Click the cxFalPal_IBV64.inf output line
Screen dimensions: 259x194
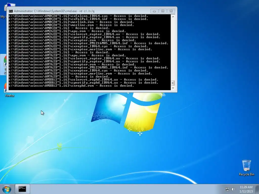pos(78,19)
